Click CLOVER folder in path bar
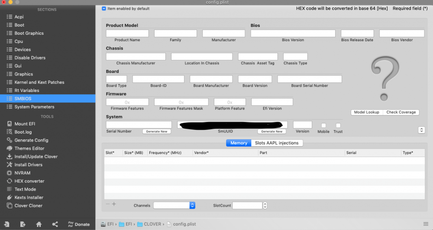433x230 pixels. 149,224
